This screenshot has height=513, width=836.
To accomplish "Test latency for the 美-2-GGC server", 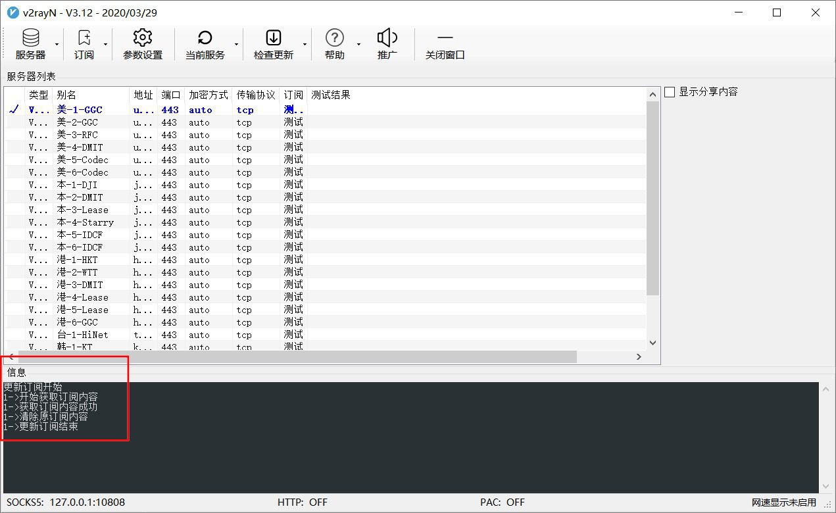I will [x=291, y=122].
